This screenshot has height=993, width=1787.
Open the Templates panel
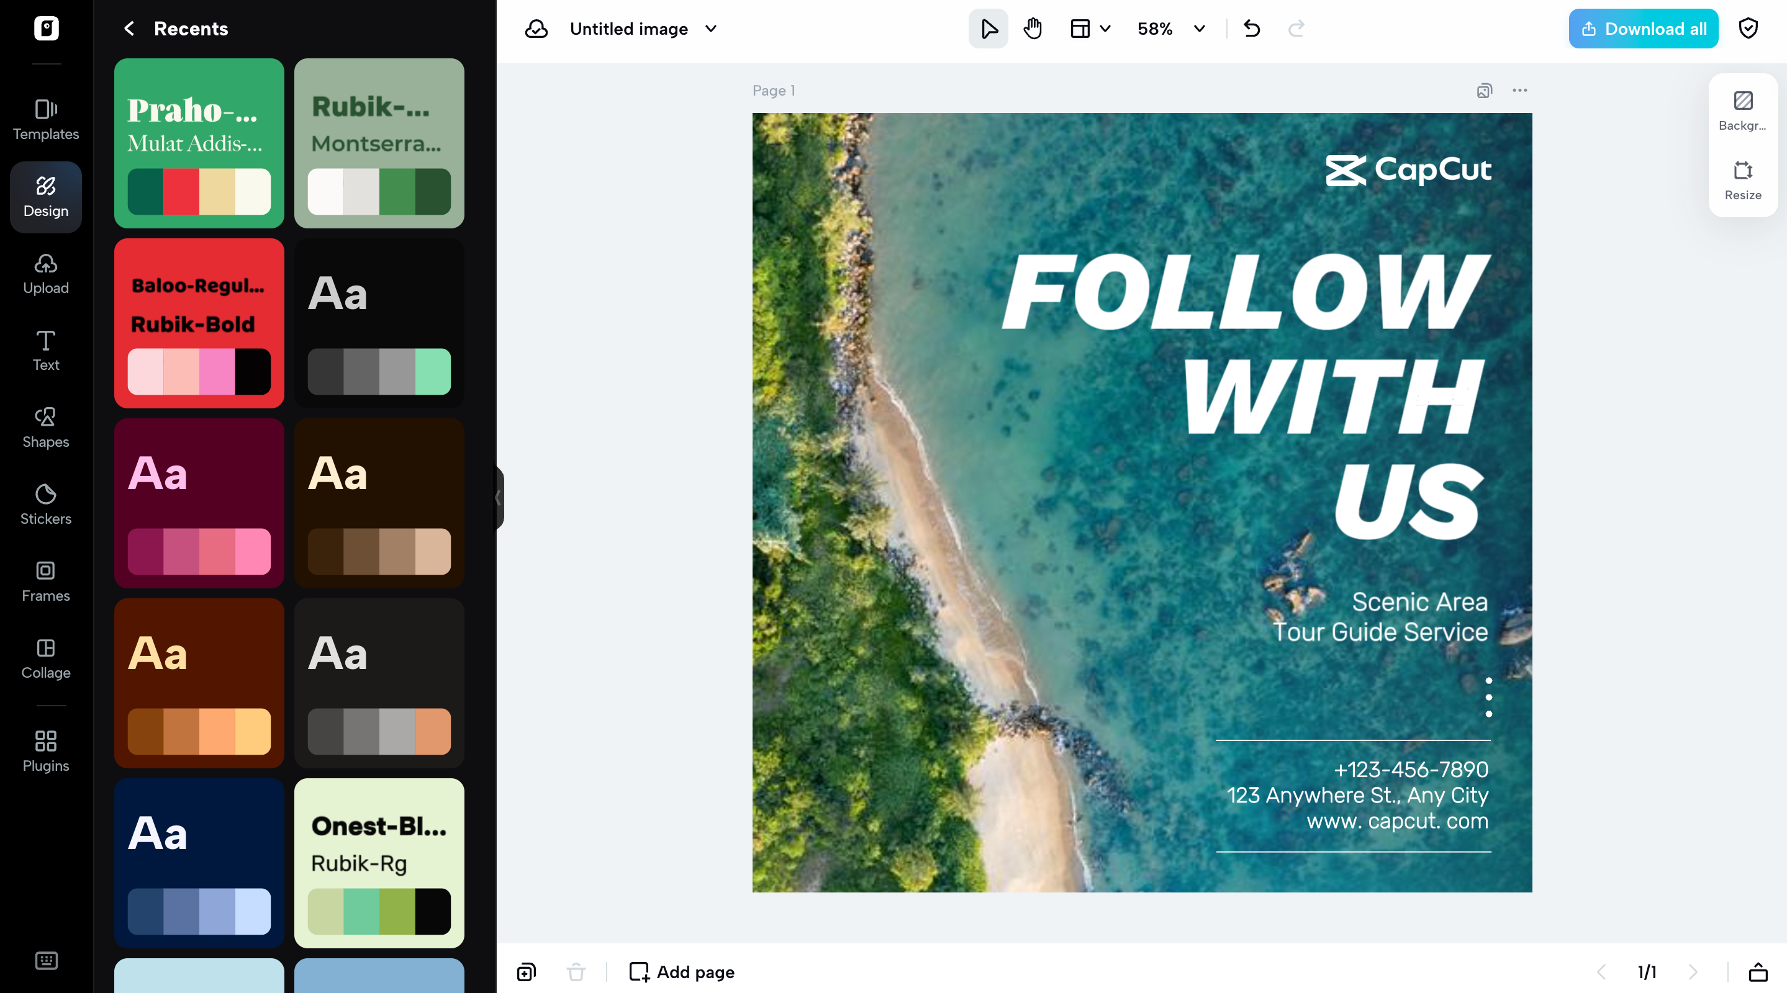pos(45,119)
